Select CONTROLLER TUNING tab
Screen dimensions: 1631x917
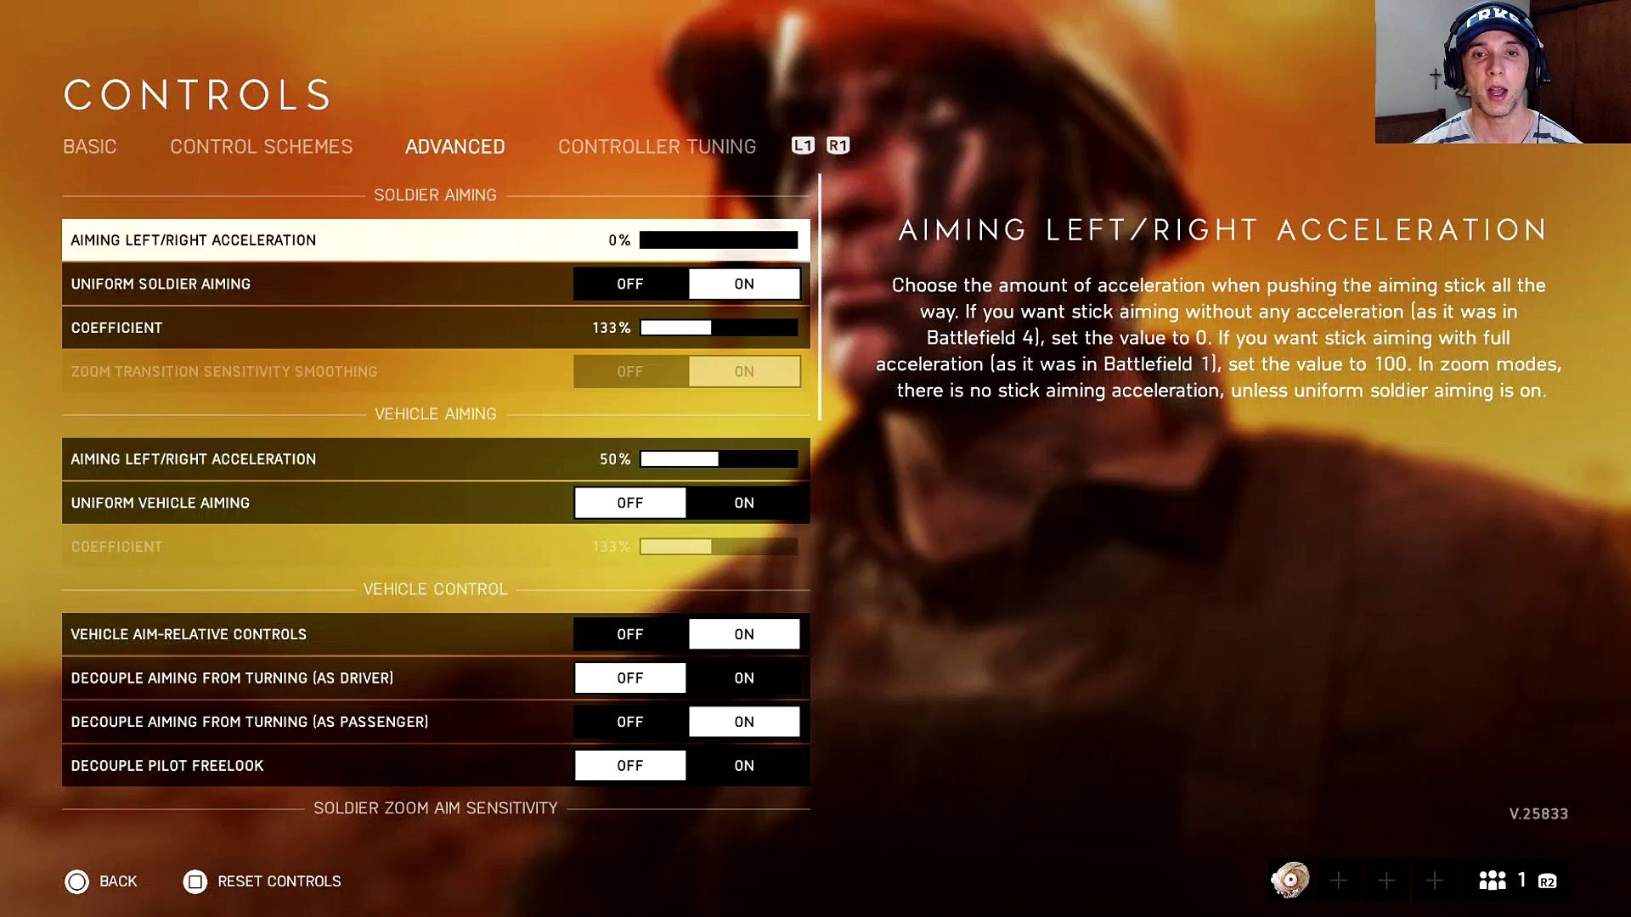tap(657, 145)
